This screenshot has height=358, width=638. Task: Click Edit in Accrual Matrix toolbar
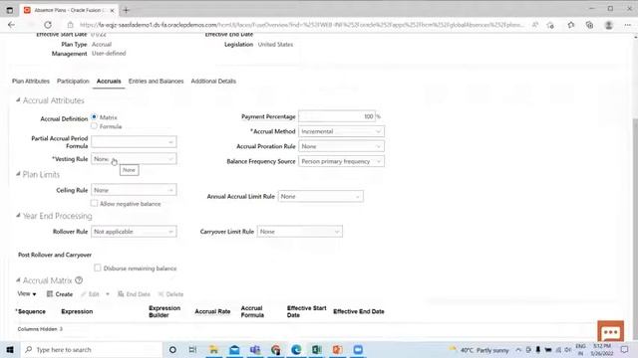click(x=90, y=294)
